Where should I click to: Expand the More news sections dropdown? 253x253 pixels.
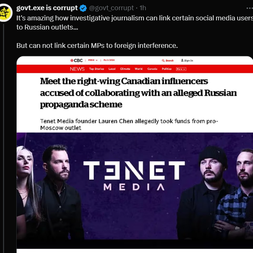click(x=181, y=69)
